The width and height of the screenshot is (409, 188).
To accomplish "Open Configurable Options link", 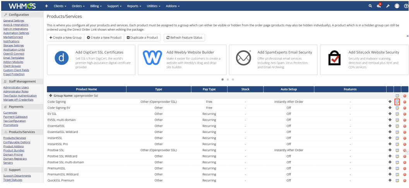I will pos(17,142).
